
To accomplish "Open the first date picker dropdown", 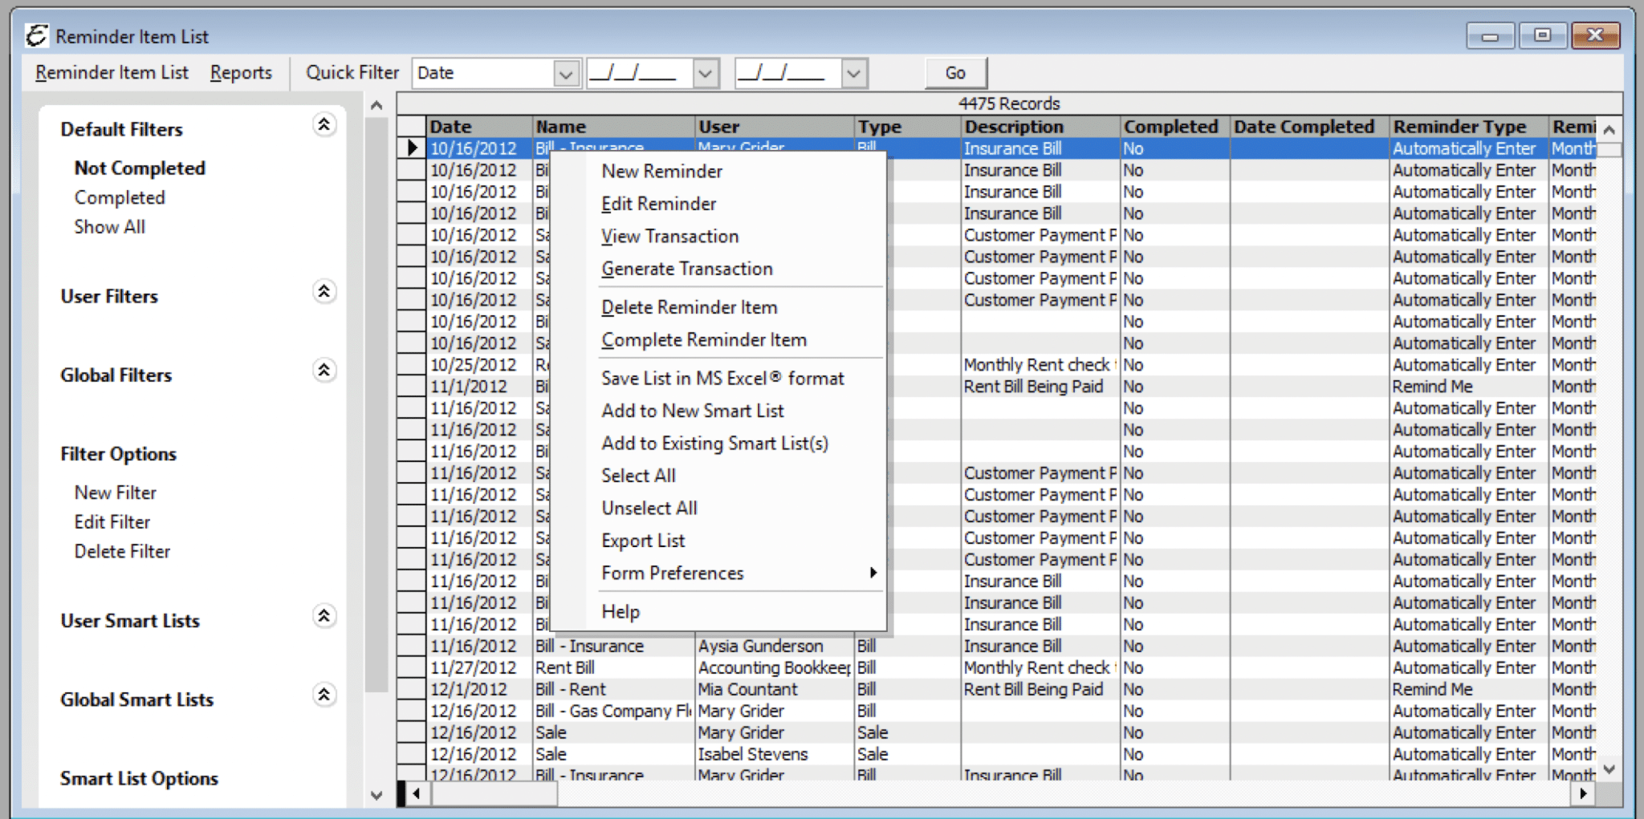I will point(705,74).
